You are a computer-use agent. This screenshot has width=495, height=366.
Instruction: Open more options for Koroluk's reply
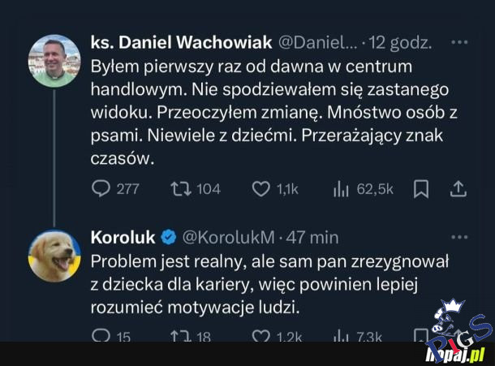tap(458, 238)
